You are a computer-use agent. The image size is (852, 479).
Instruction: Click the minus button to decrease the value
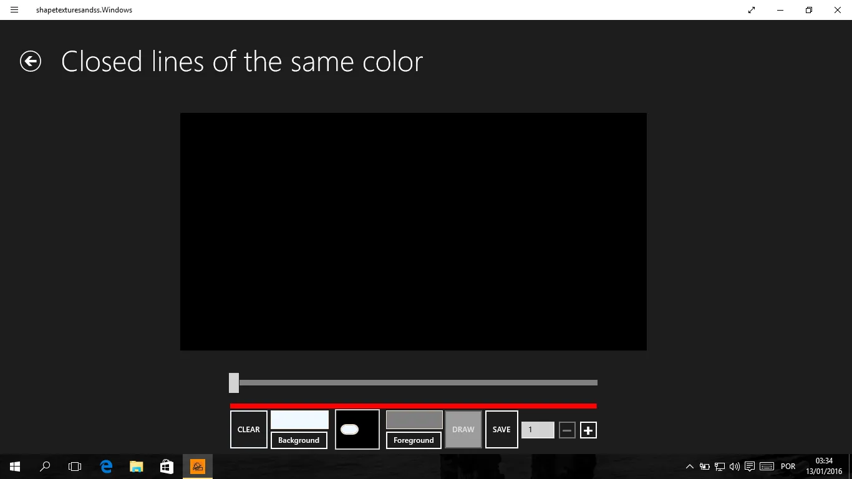pyautogui.click(x=567, y=430)
